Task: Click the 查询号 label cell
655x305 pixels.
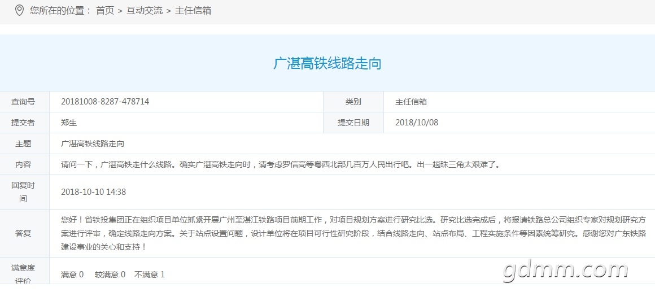Action: click(x=25, y=102)
